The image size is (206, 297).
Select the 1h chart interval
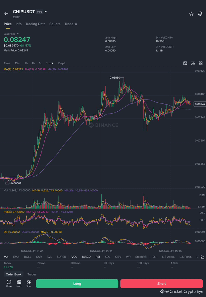(26, 63)
